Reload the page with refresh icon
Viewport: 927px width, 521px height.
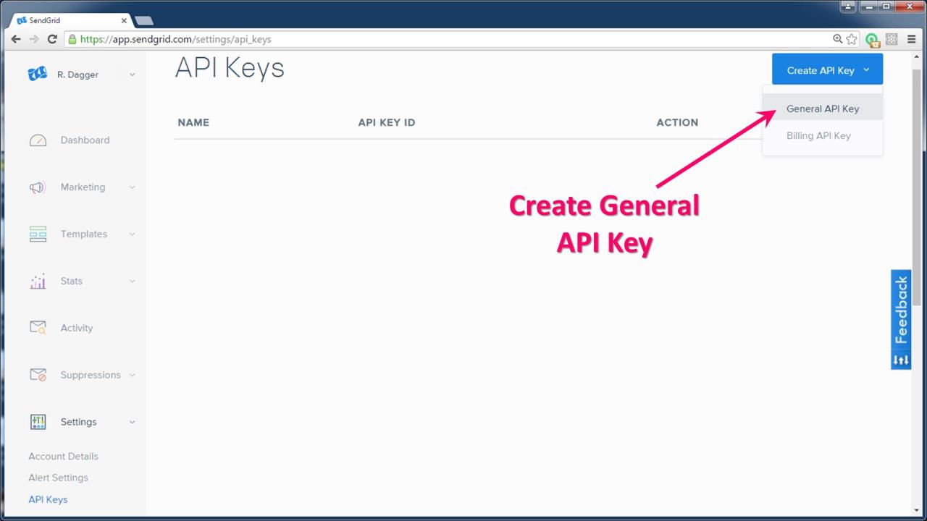52,39
